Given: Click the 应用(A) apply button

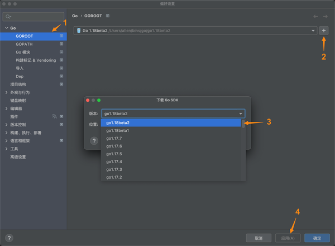Looking at the screenshot, I should pos(288,238).
